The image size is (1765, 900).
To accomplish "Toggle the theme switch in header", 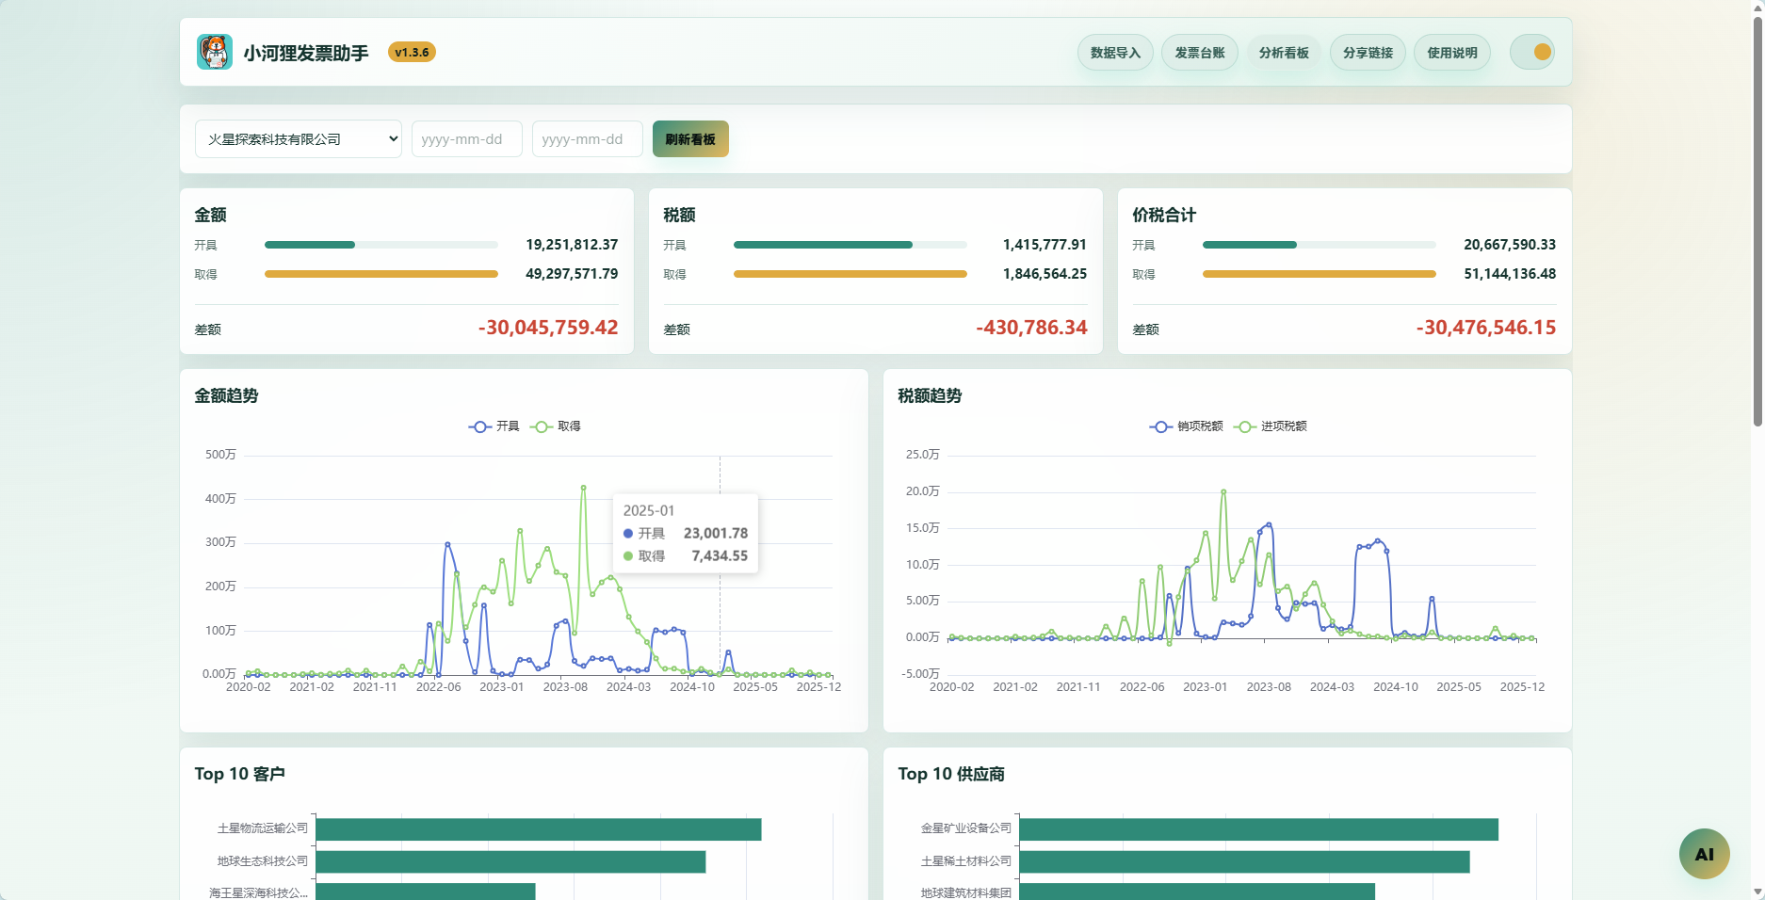I will coord(1531,52).
